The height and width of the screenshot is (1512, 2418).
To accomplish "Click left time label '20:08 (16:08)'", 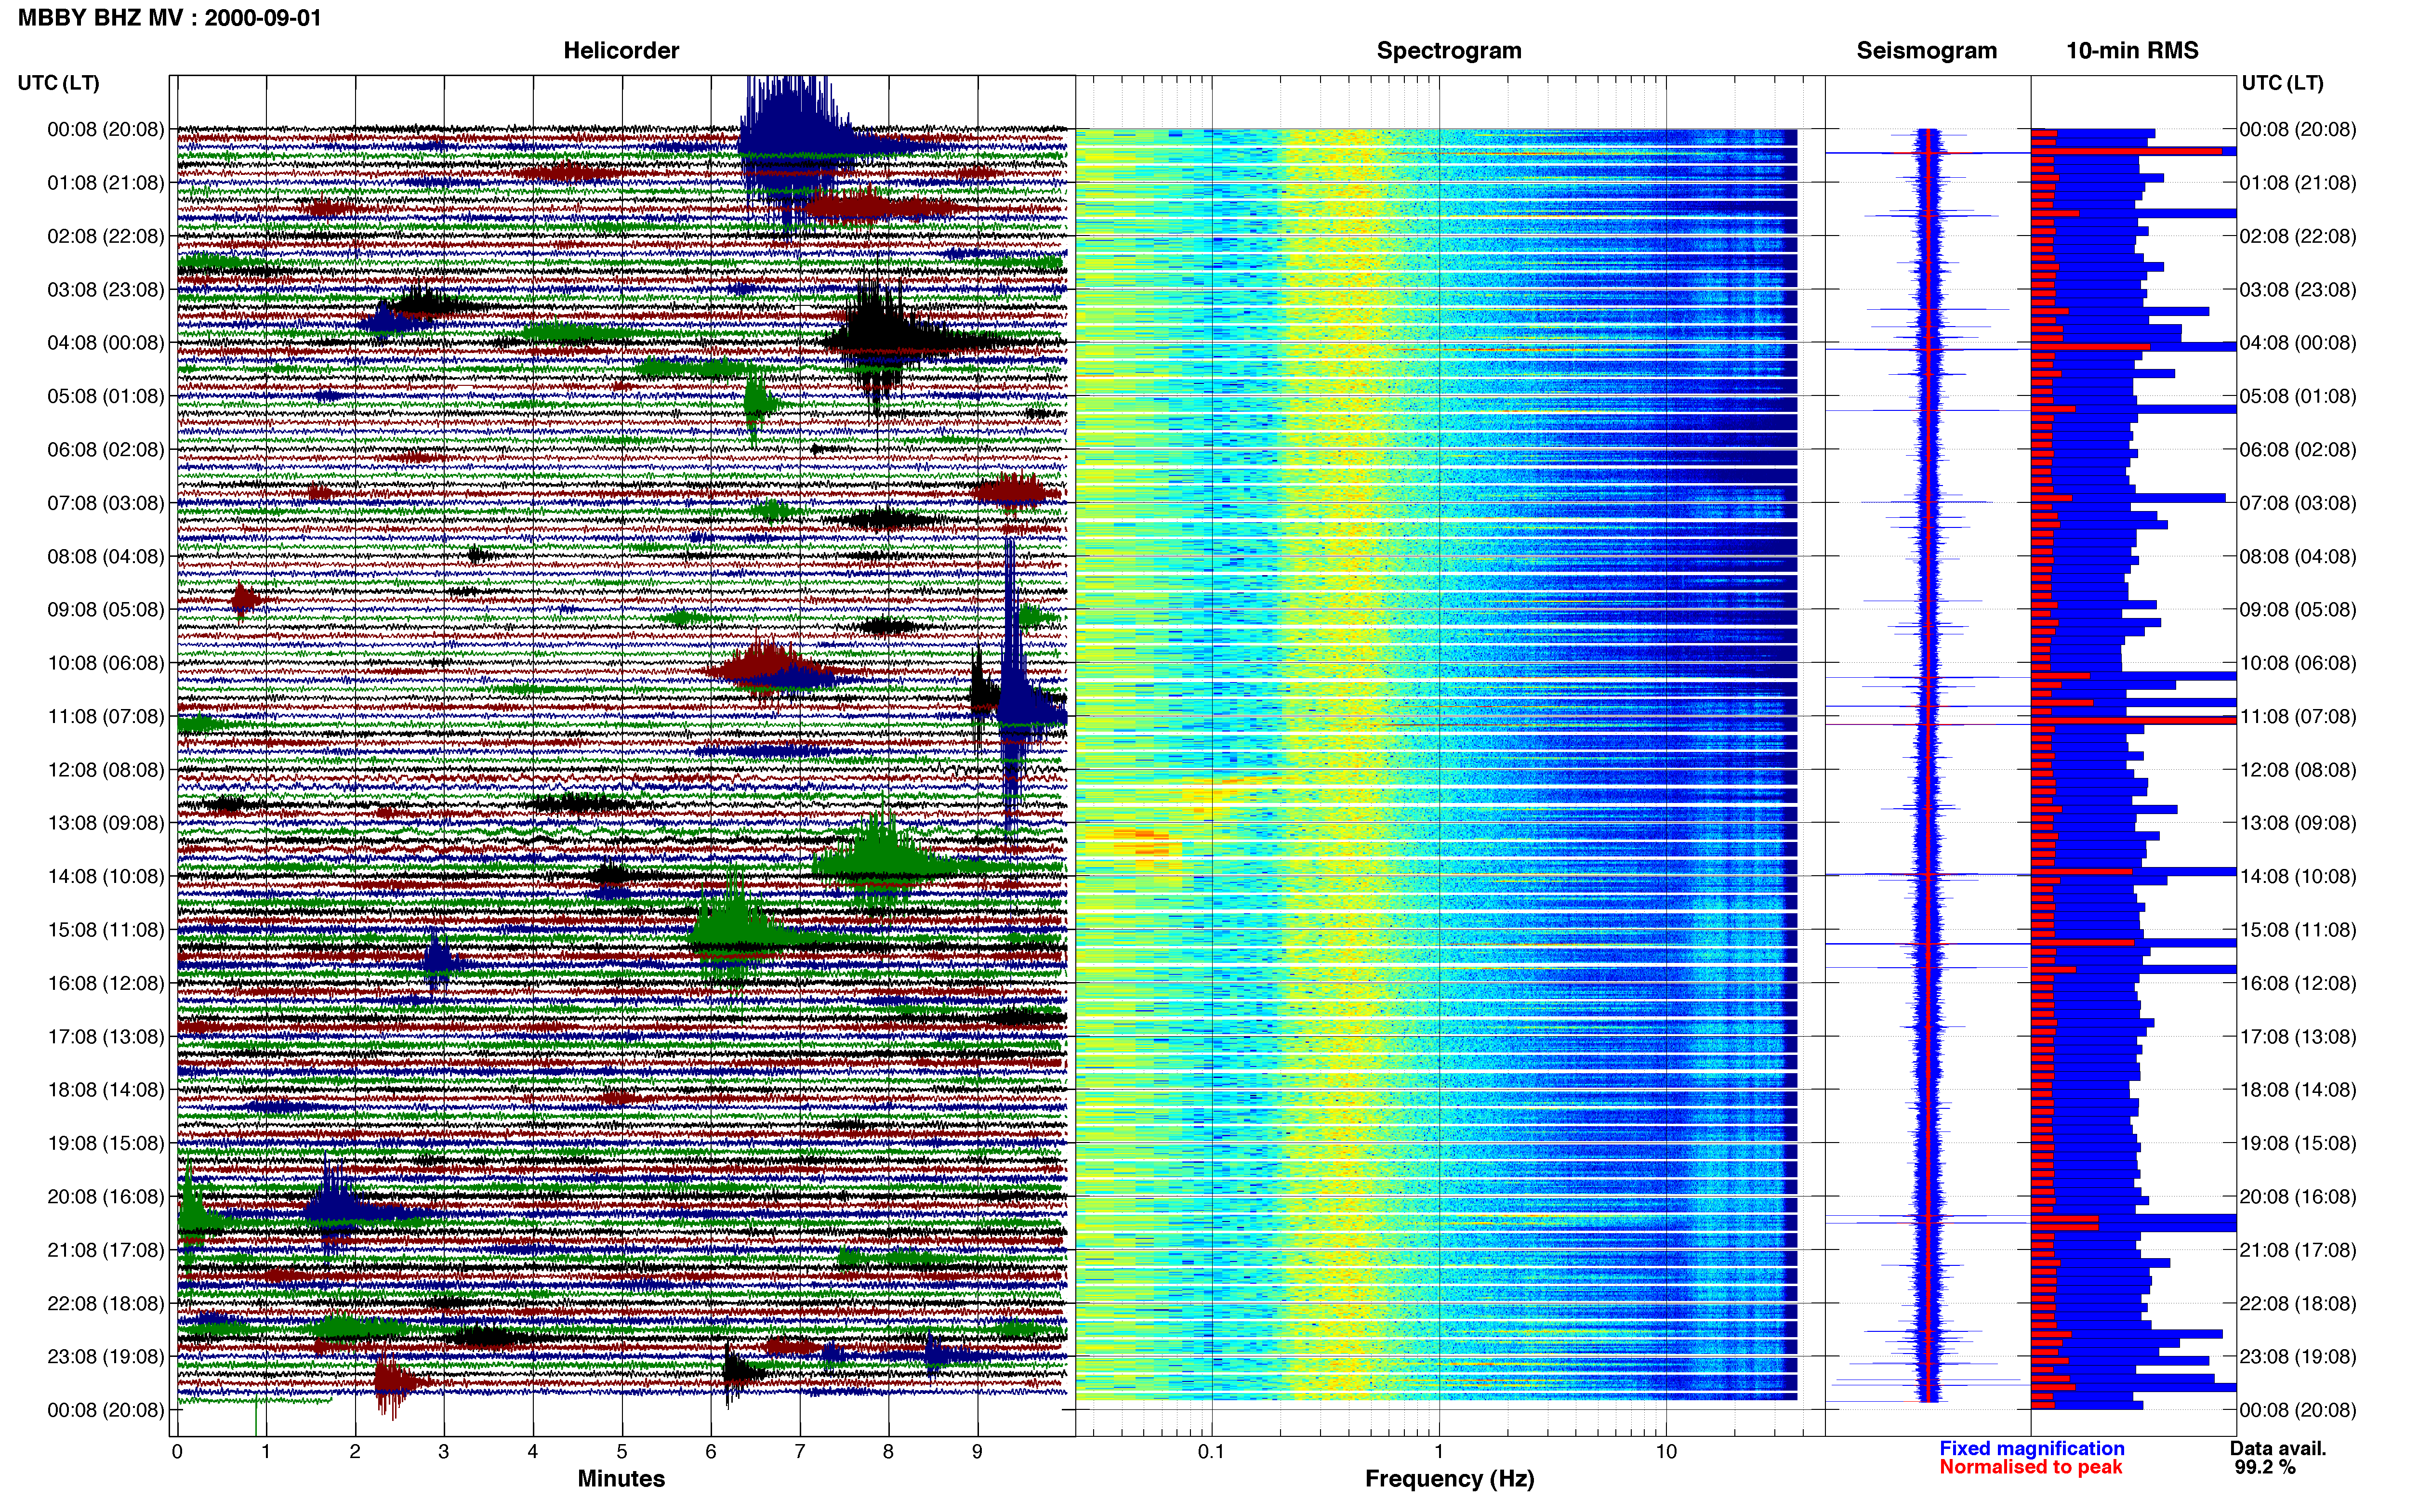I will (x=105, y=1196).
